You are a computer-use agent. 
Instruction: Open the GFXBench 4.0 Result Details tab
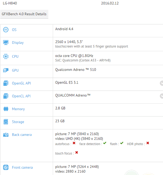24,14
